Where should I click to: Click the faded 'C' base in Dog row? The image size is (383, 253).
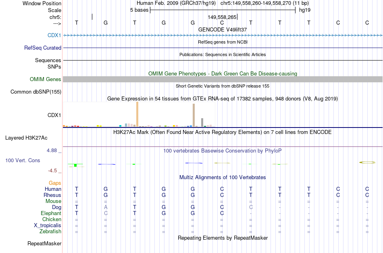point(251,207)
